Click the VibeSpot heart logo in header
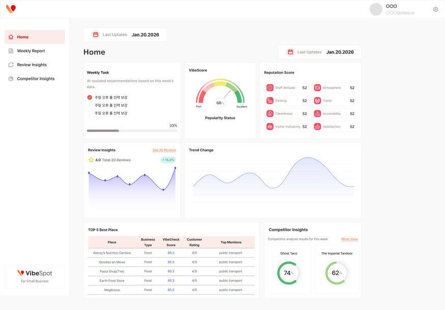Image resolution: width=445 pixels, height=310 pixels. coord(11,9)
